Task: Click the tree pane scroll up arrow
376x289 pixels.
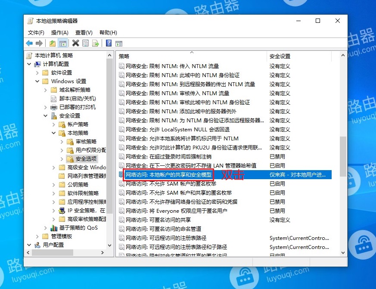Action: click(109, 56)
